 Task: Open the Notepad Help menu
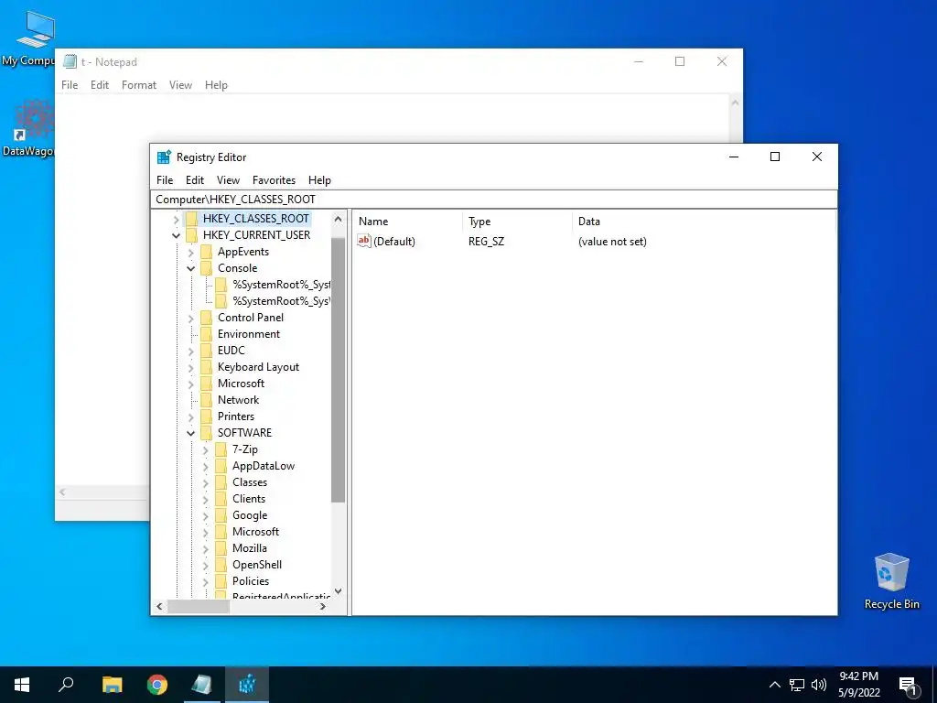216,85
